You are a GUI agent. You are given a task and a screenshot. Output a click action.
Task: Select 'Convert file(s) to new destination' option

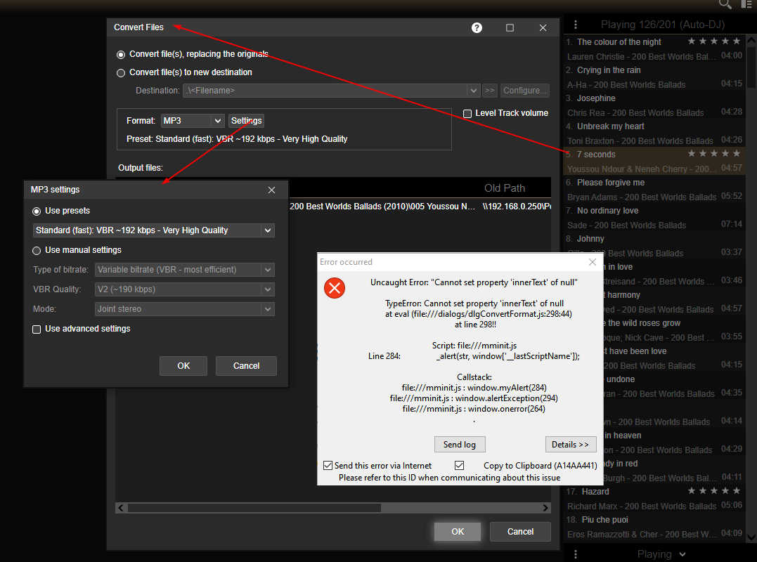coord(122,72)
